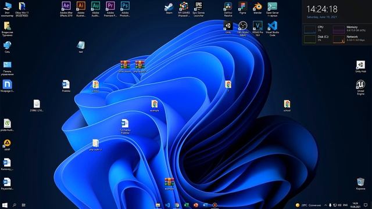Switch to Word on the taskbar
372x209 pixels.
click(x=205, y=205)
